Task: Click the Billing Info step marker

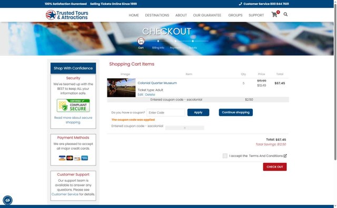Action: tap(158, 41)
